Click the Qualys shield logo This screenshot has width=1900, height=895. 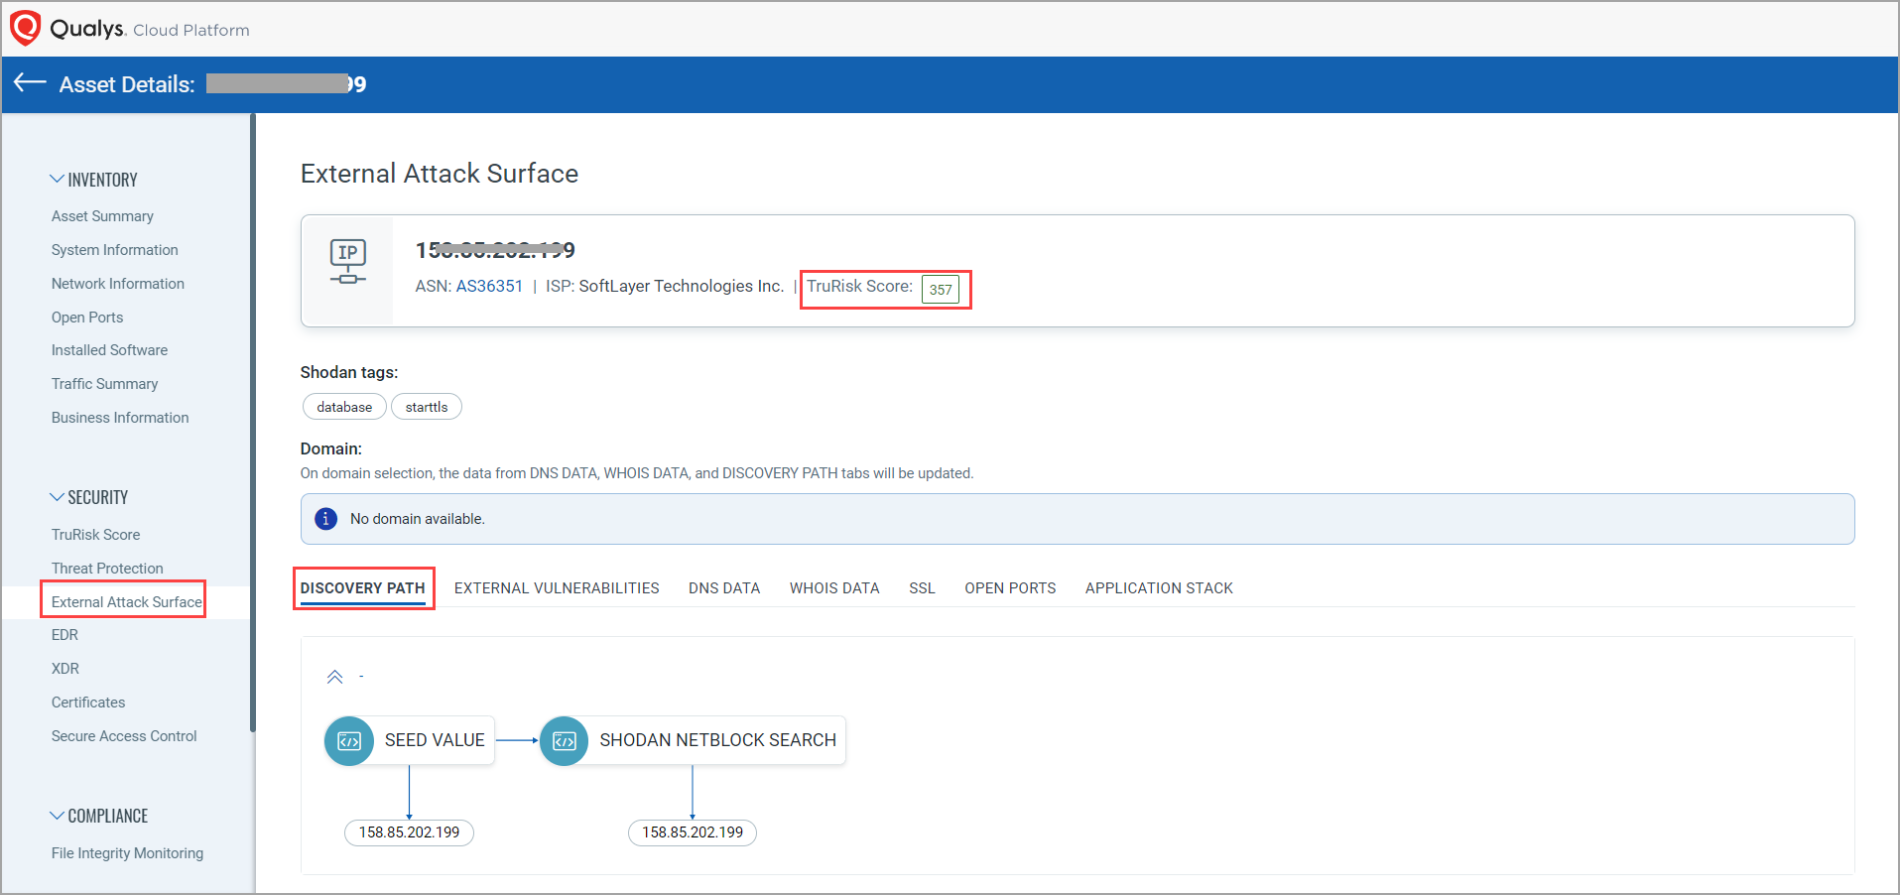click(x=25, y=28)
